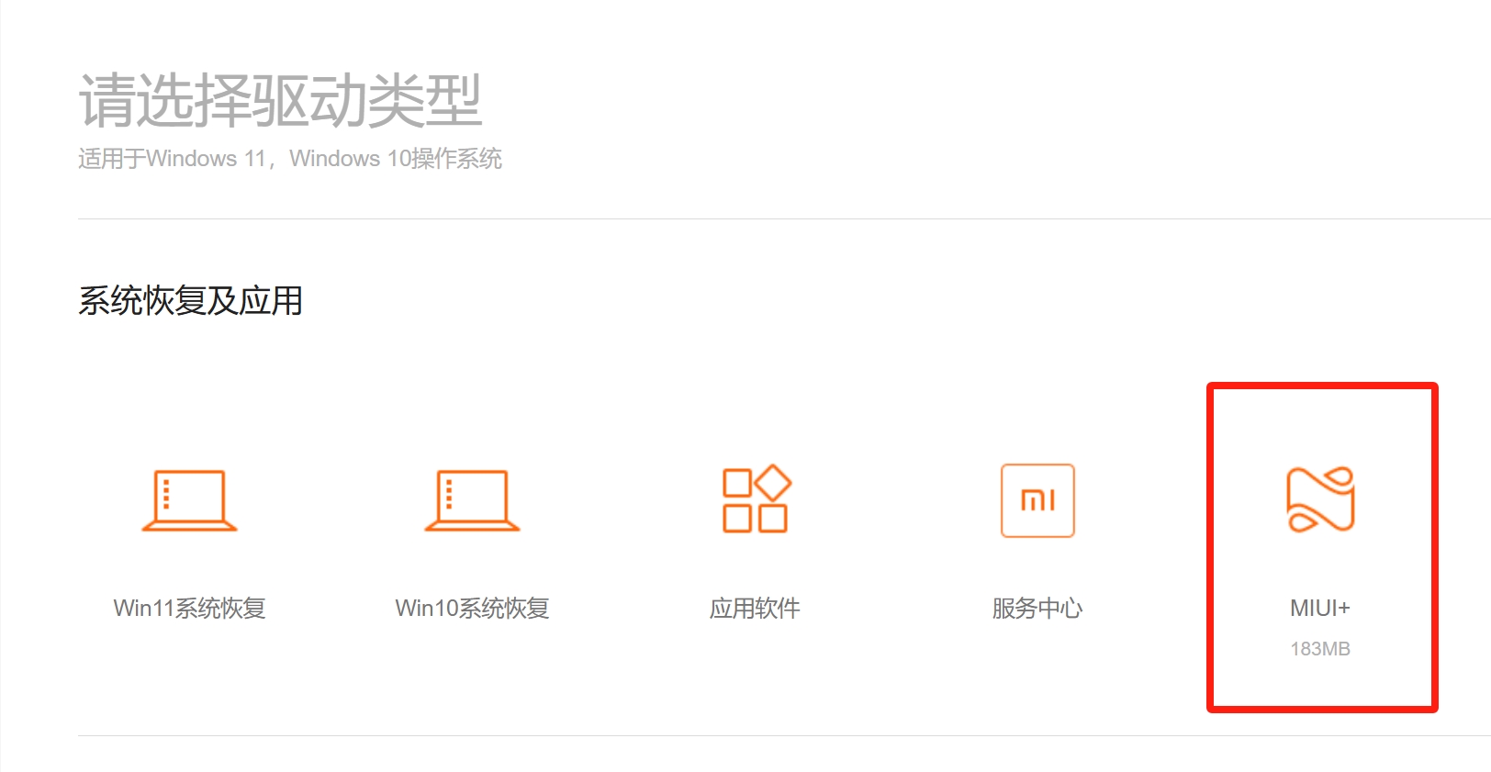
Task: Open the 应用软件 squares icon
Action: tap(757, 498)
